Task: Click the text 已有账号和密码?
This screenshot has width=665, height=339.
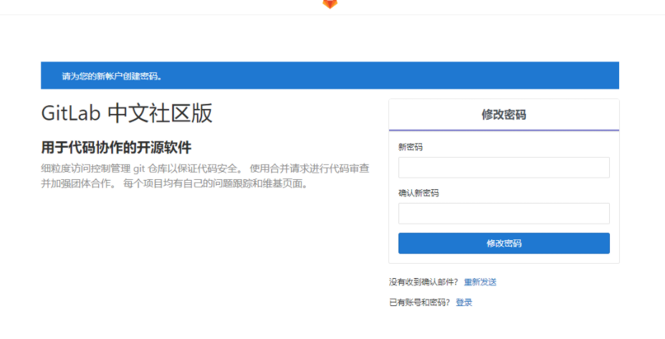Action: (x=419, y=302)
